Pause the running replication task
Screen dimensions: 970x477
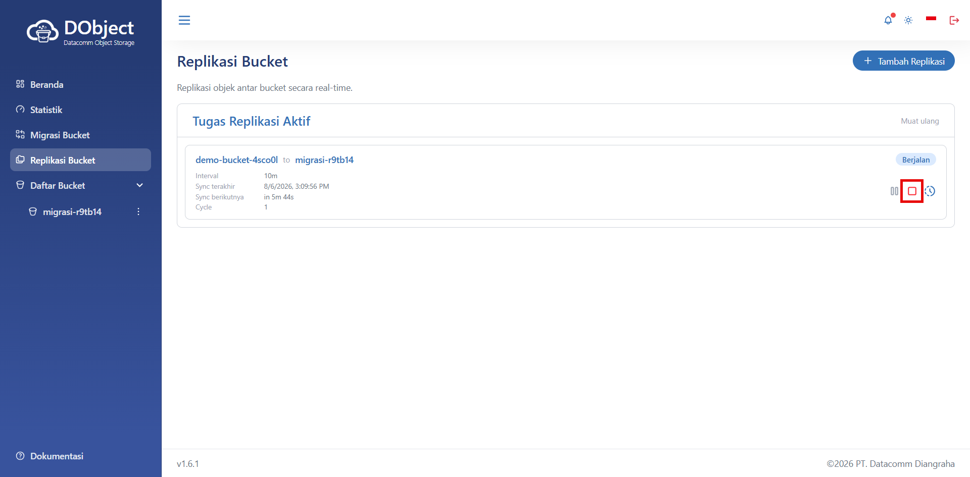894,191
